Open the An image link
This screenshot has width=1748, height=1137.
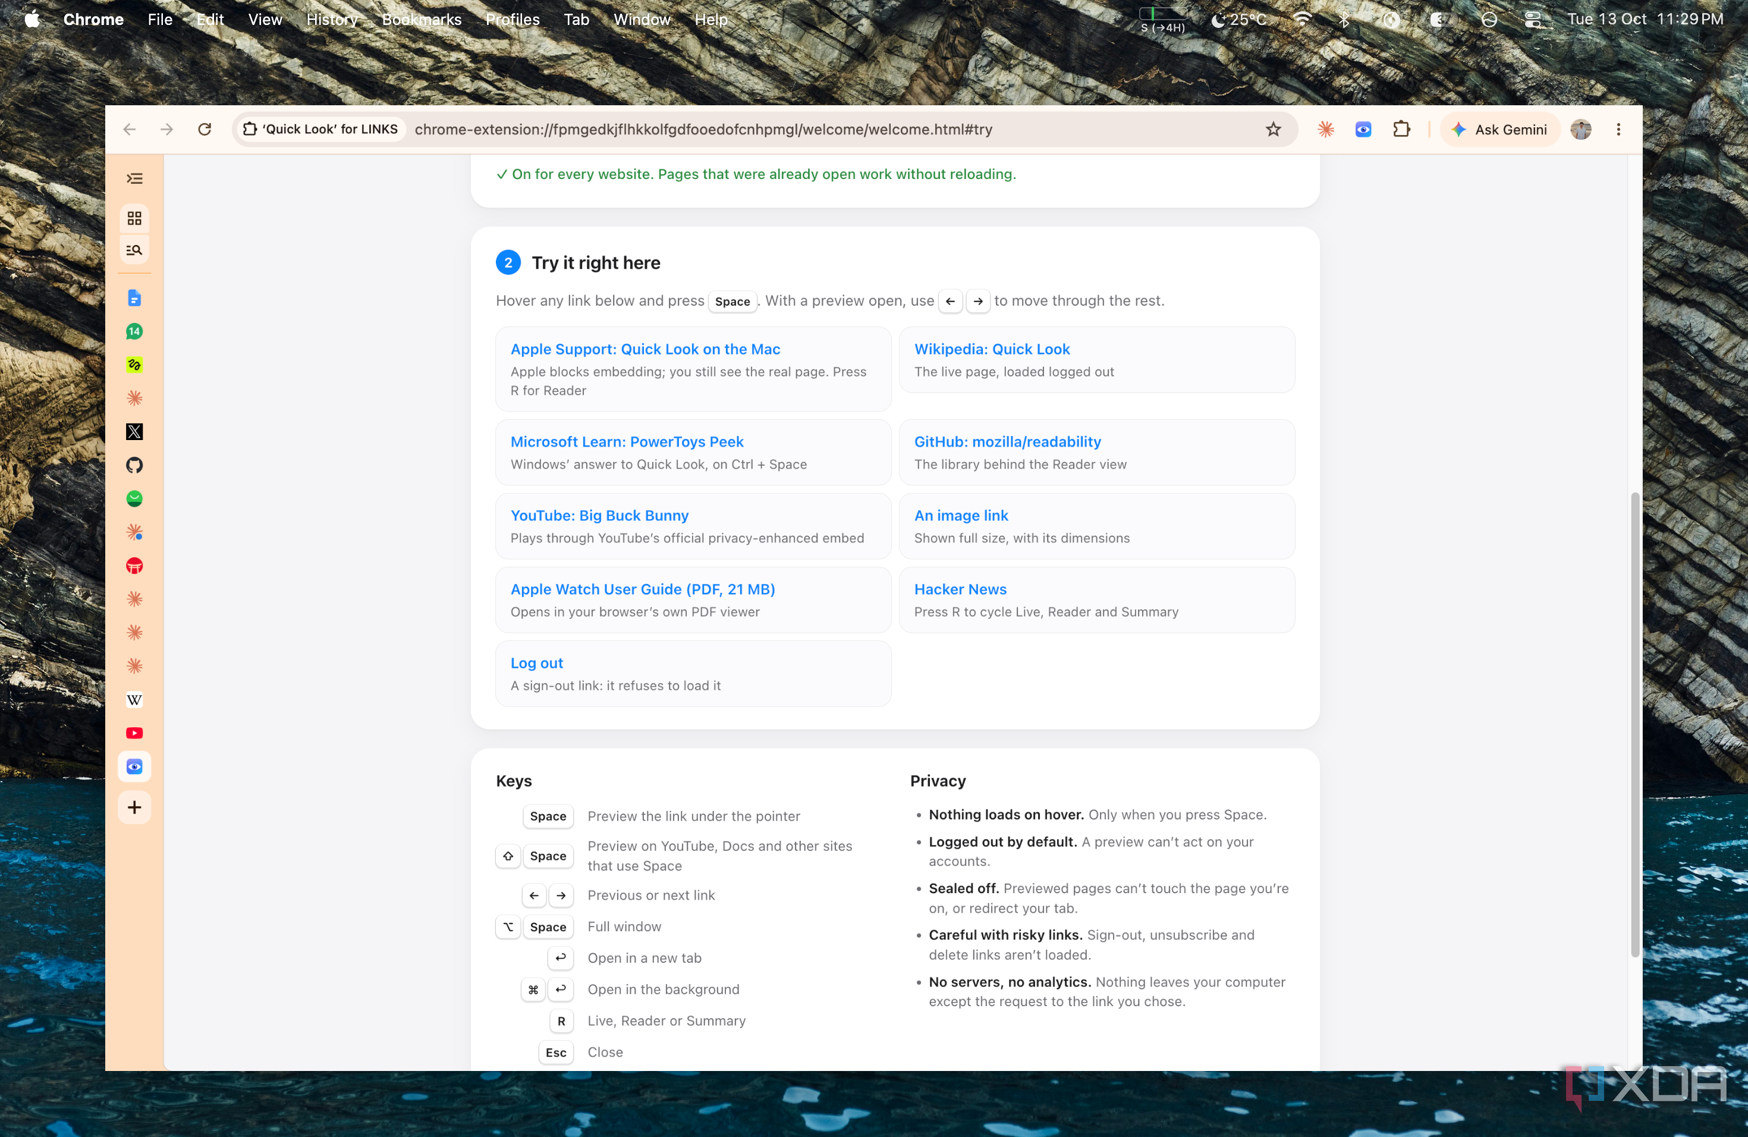coord(961,515)
